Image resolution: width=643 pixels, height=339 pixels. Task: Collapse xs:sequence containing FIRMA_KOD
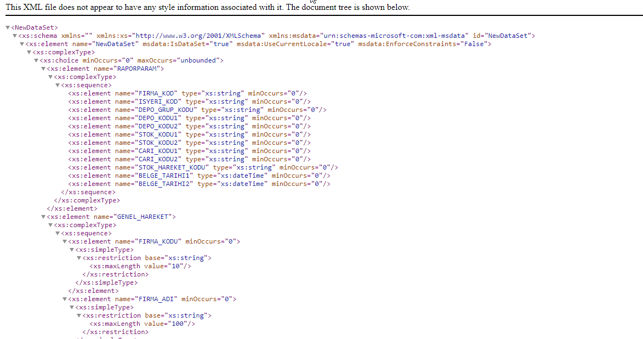57,85
